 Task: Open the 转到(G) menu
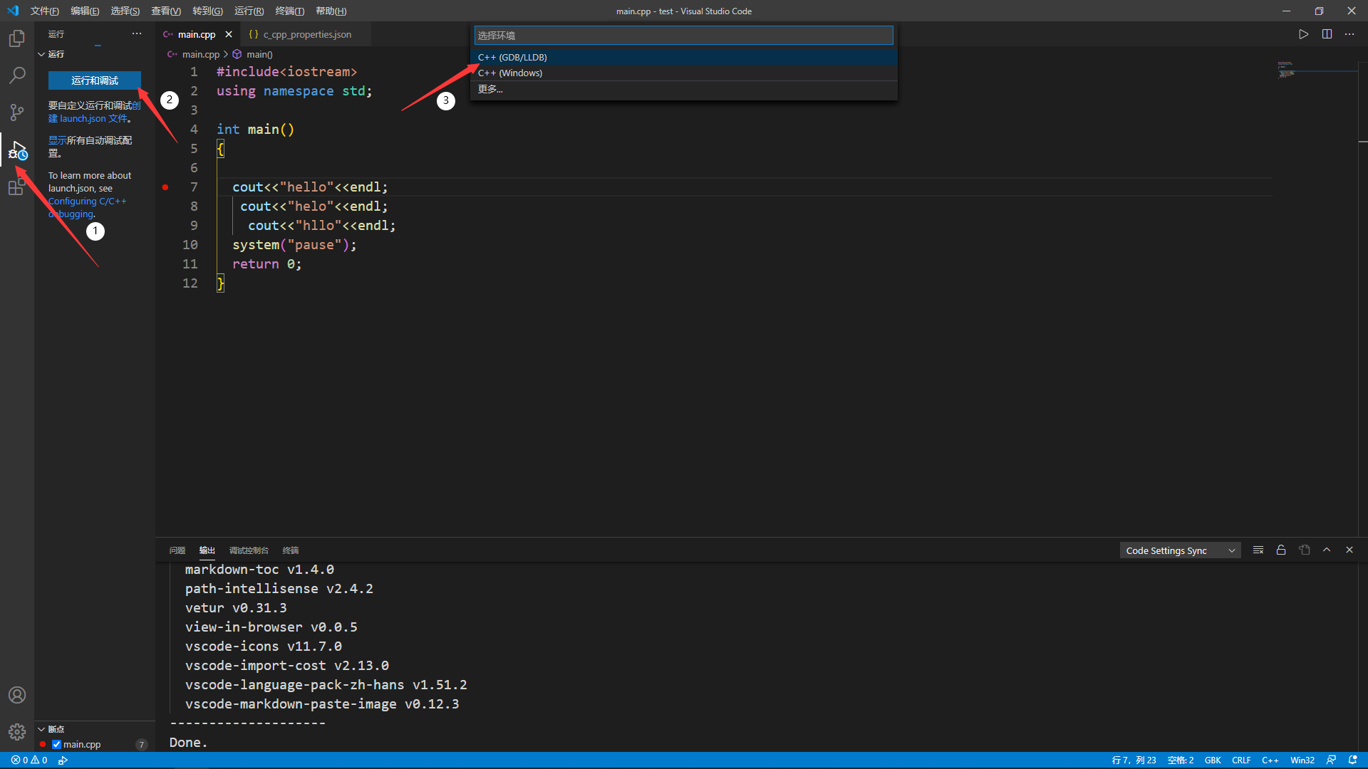207,11
